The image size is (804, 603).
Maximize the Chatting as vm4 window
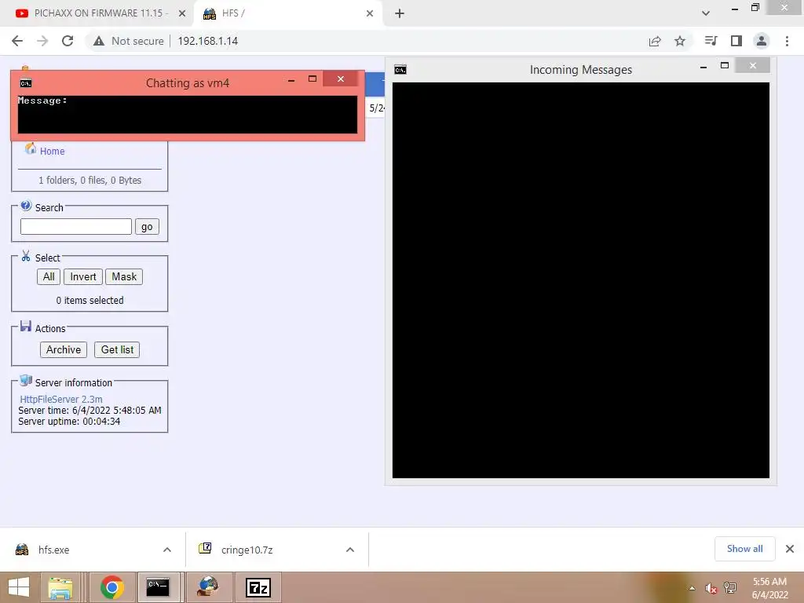point(312,79)
